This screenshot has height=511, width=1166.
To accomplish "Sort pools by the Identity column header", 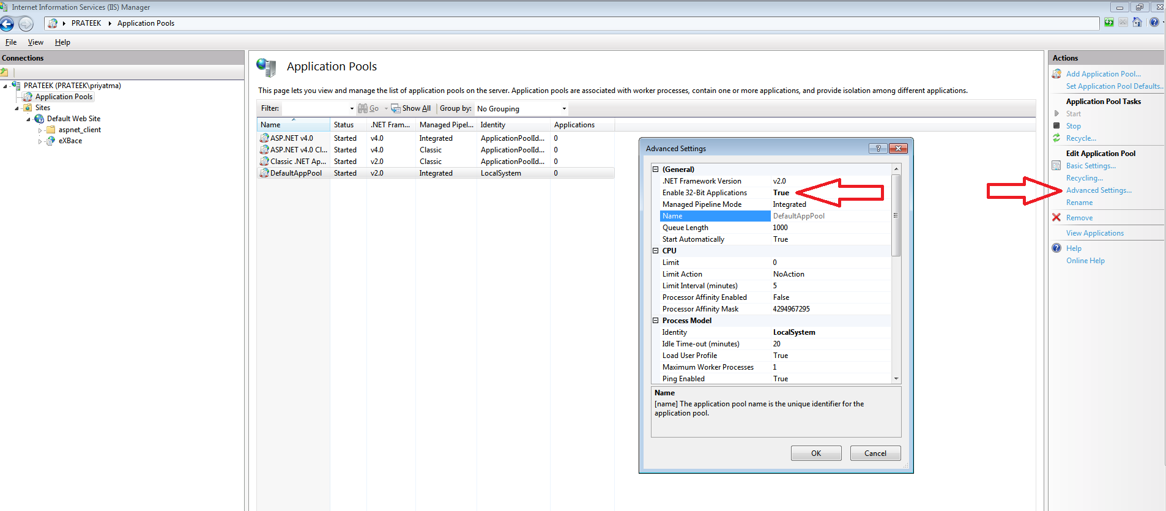I will point(514,125).
